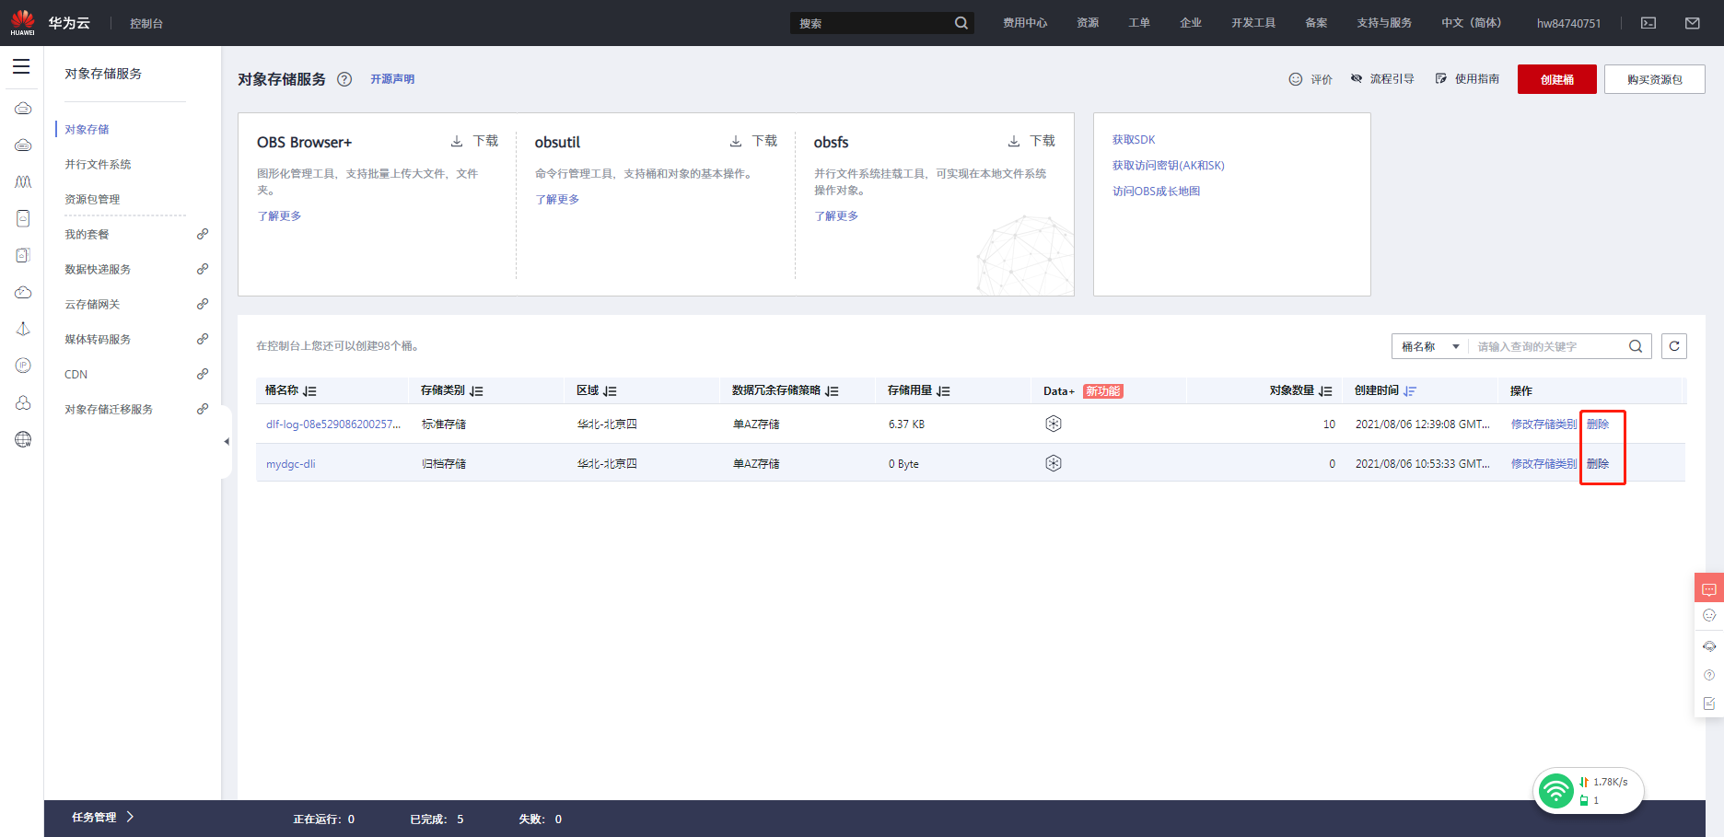Open the dlf-log bucket link
Image resolution: width=1724 pixels, height=837 pixels.
(x=333, y=424)
